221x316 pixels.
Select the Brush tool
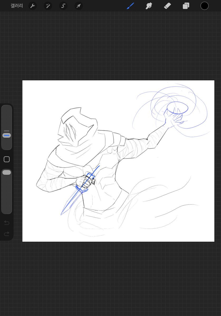point(131,6)
